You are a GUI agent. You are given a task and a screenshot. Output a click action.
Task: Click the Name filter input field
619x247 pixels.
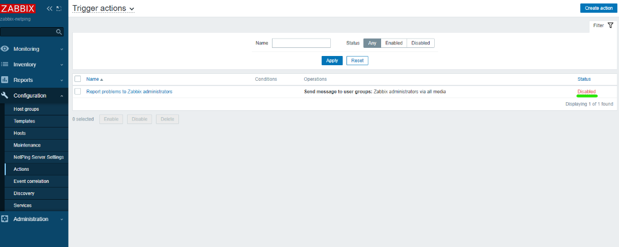click(301, 43)
